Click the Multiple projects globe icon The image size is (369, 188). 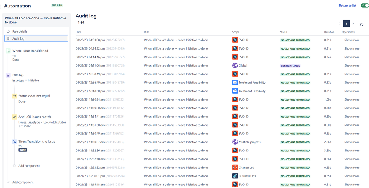[x=235, y=142]
